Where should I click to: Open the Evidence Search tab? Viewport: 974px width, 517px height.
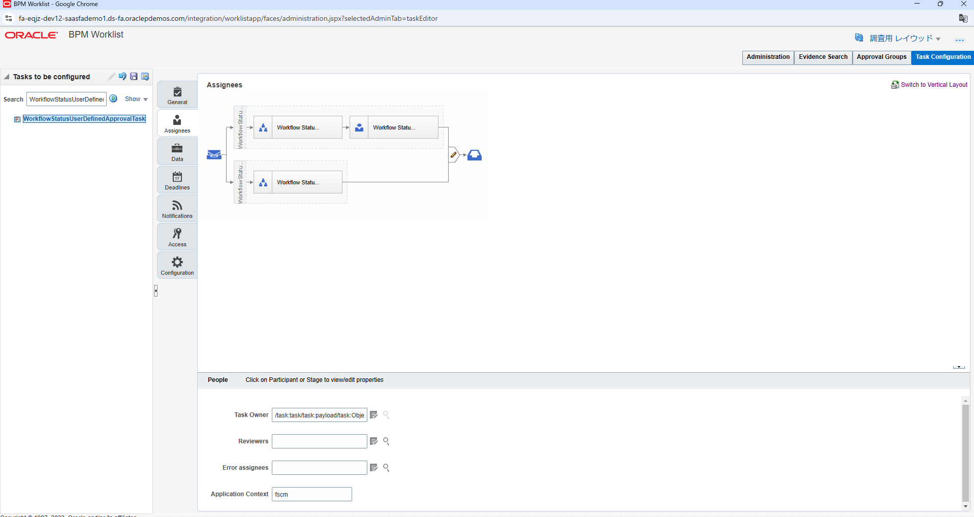[822, 57]
